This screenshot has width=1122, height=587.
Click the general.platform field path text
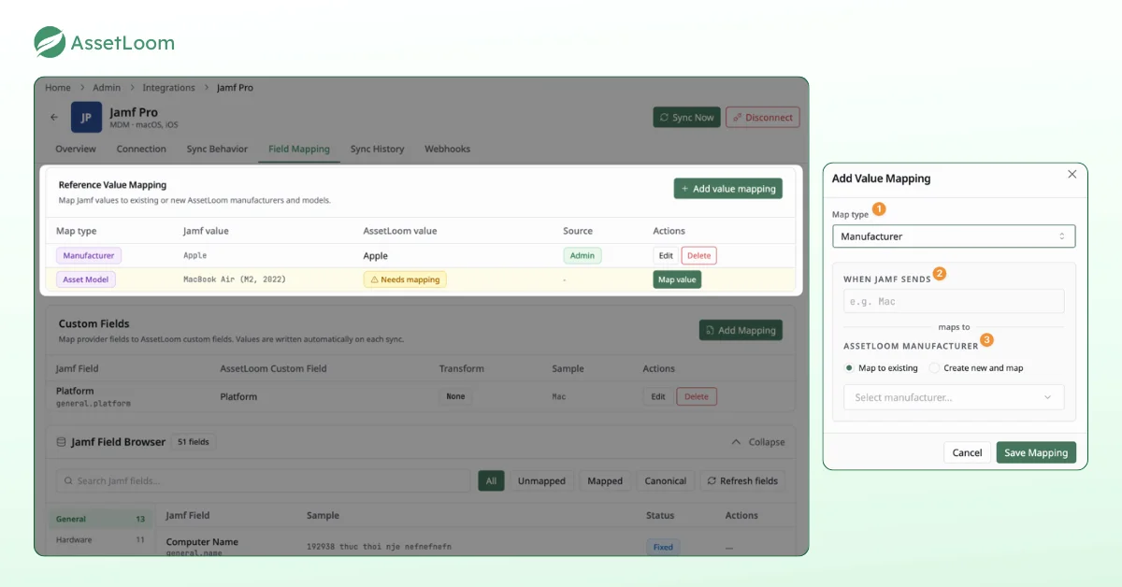point(93,404)
